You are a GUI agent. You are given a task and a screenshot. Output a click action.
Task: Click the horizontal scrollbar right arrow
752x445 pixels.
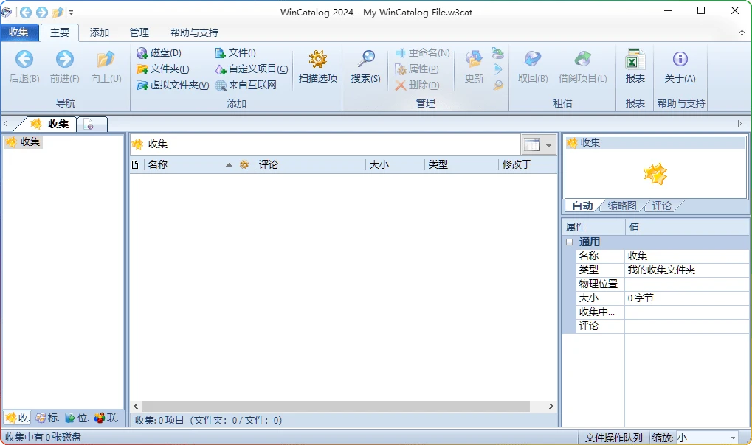[x=551, y=406]
